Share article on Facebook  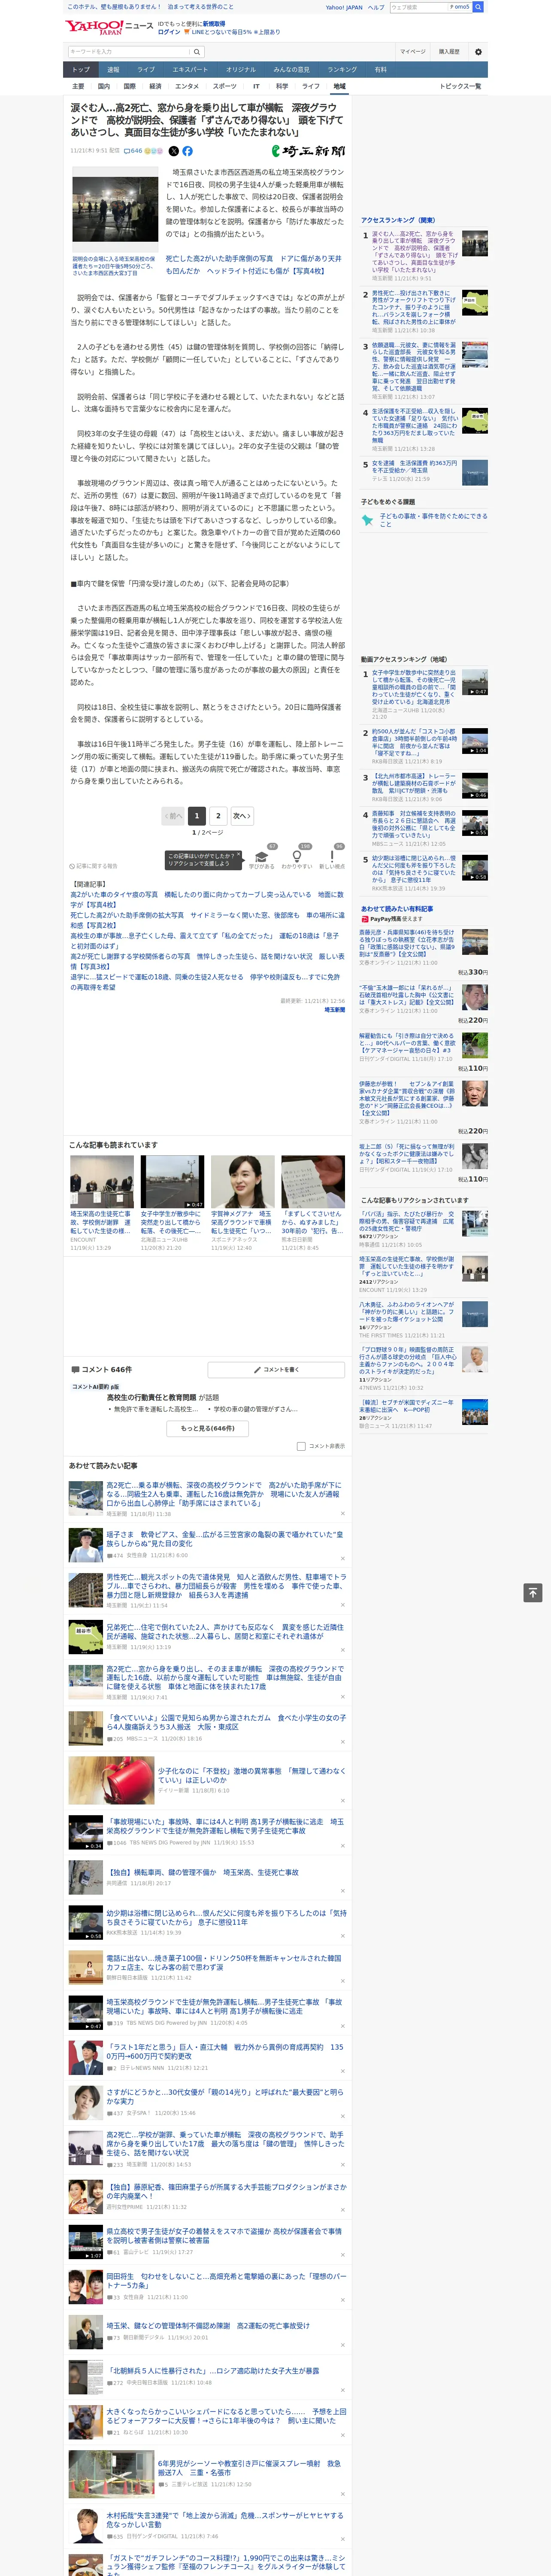tap(187, 151)
